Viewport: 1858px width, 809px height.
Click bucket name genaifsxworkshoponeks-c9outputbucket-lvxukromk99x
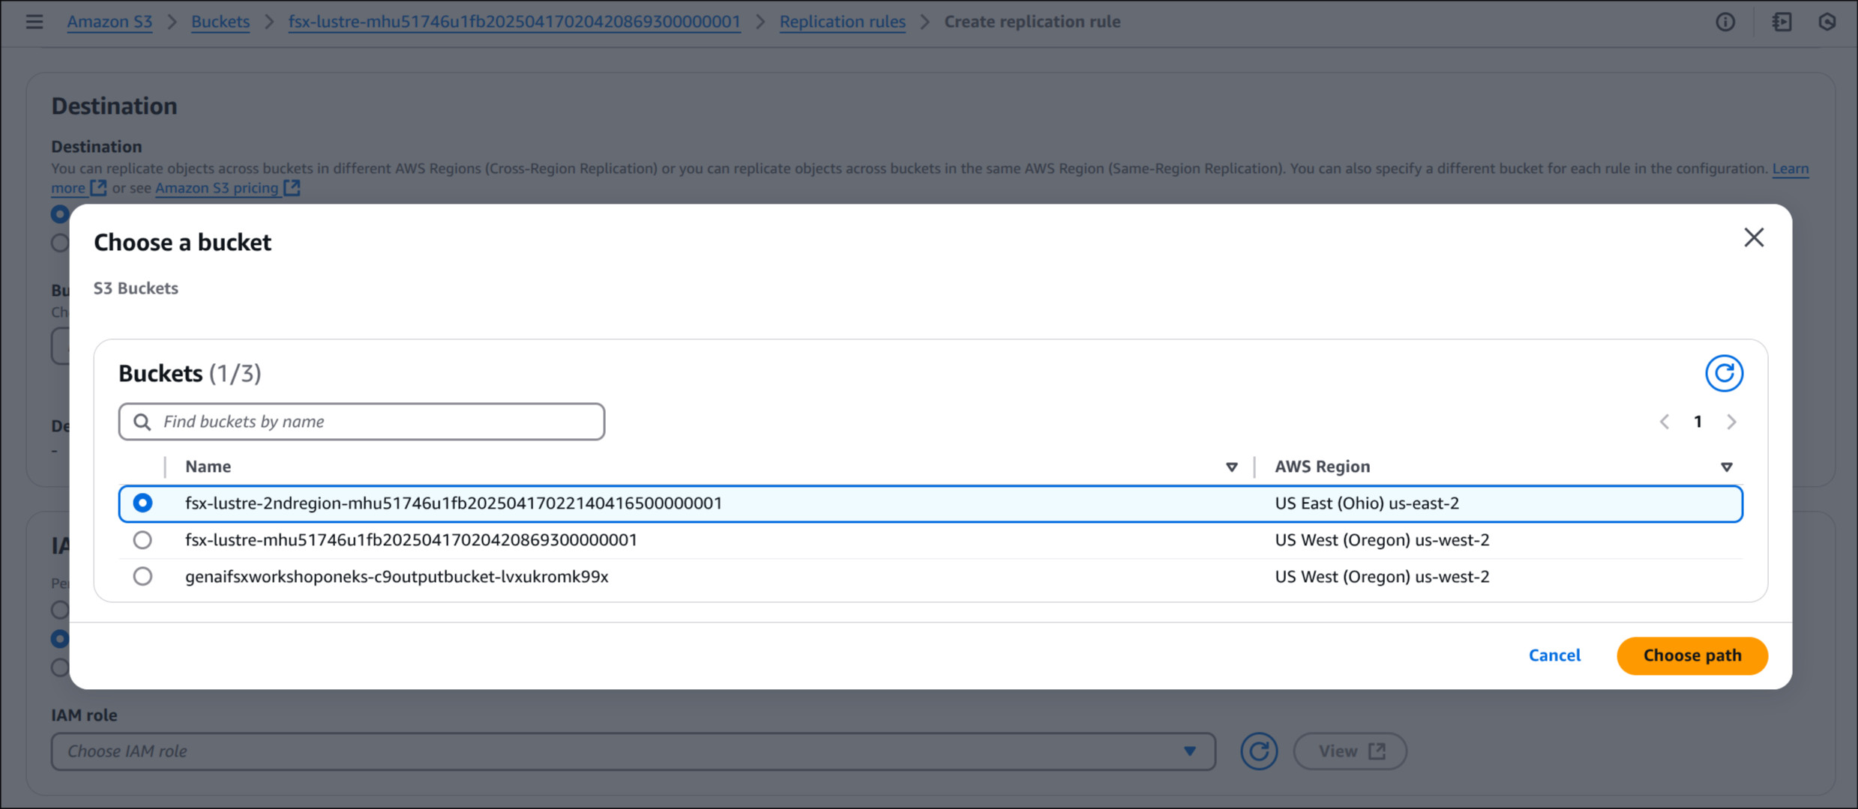[x=397, y=577]
